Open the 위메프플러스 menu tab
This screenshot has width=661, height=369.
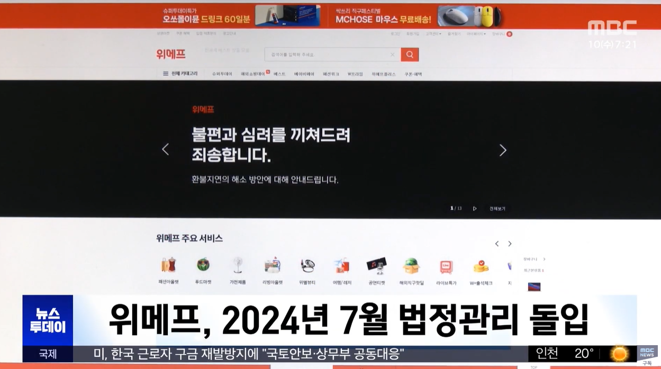[x=384, y=74]
